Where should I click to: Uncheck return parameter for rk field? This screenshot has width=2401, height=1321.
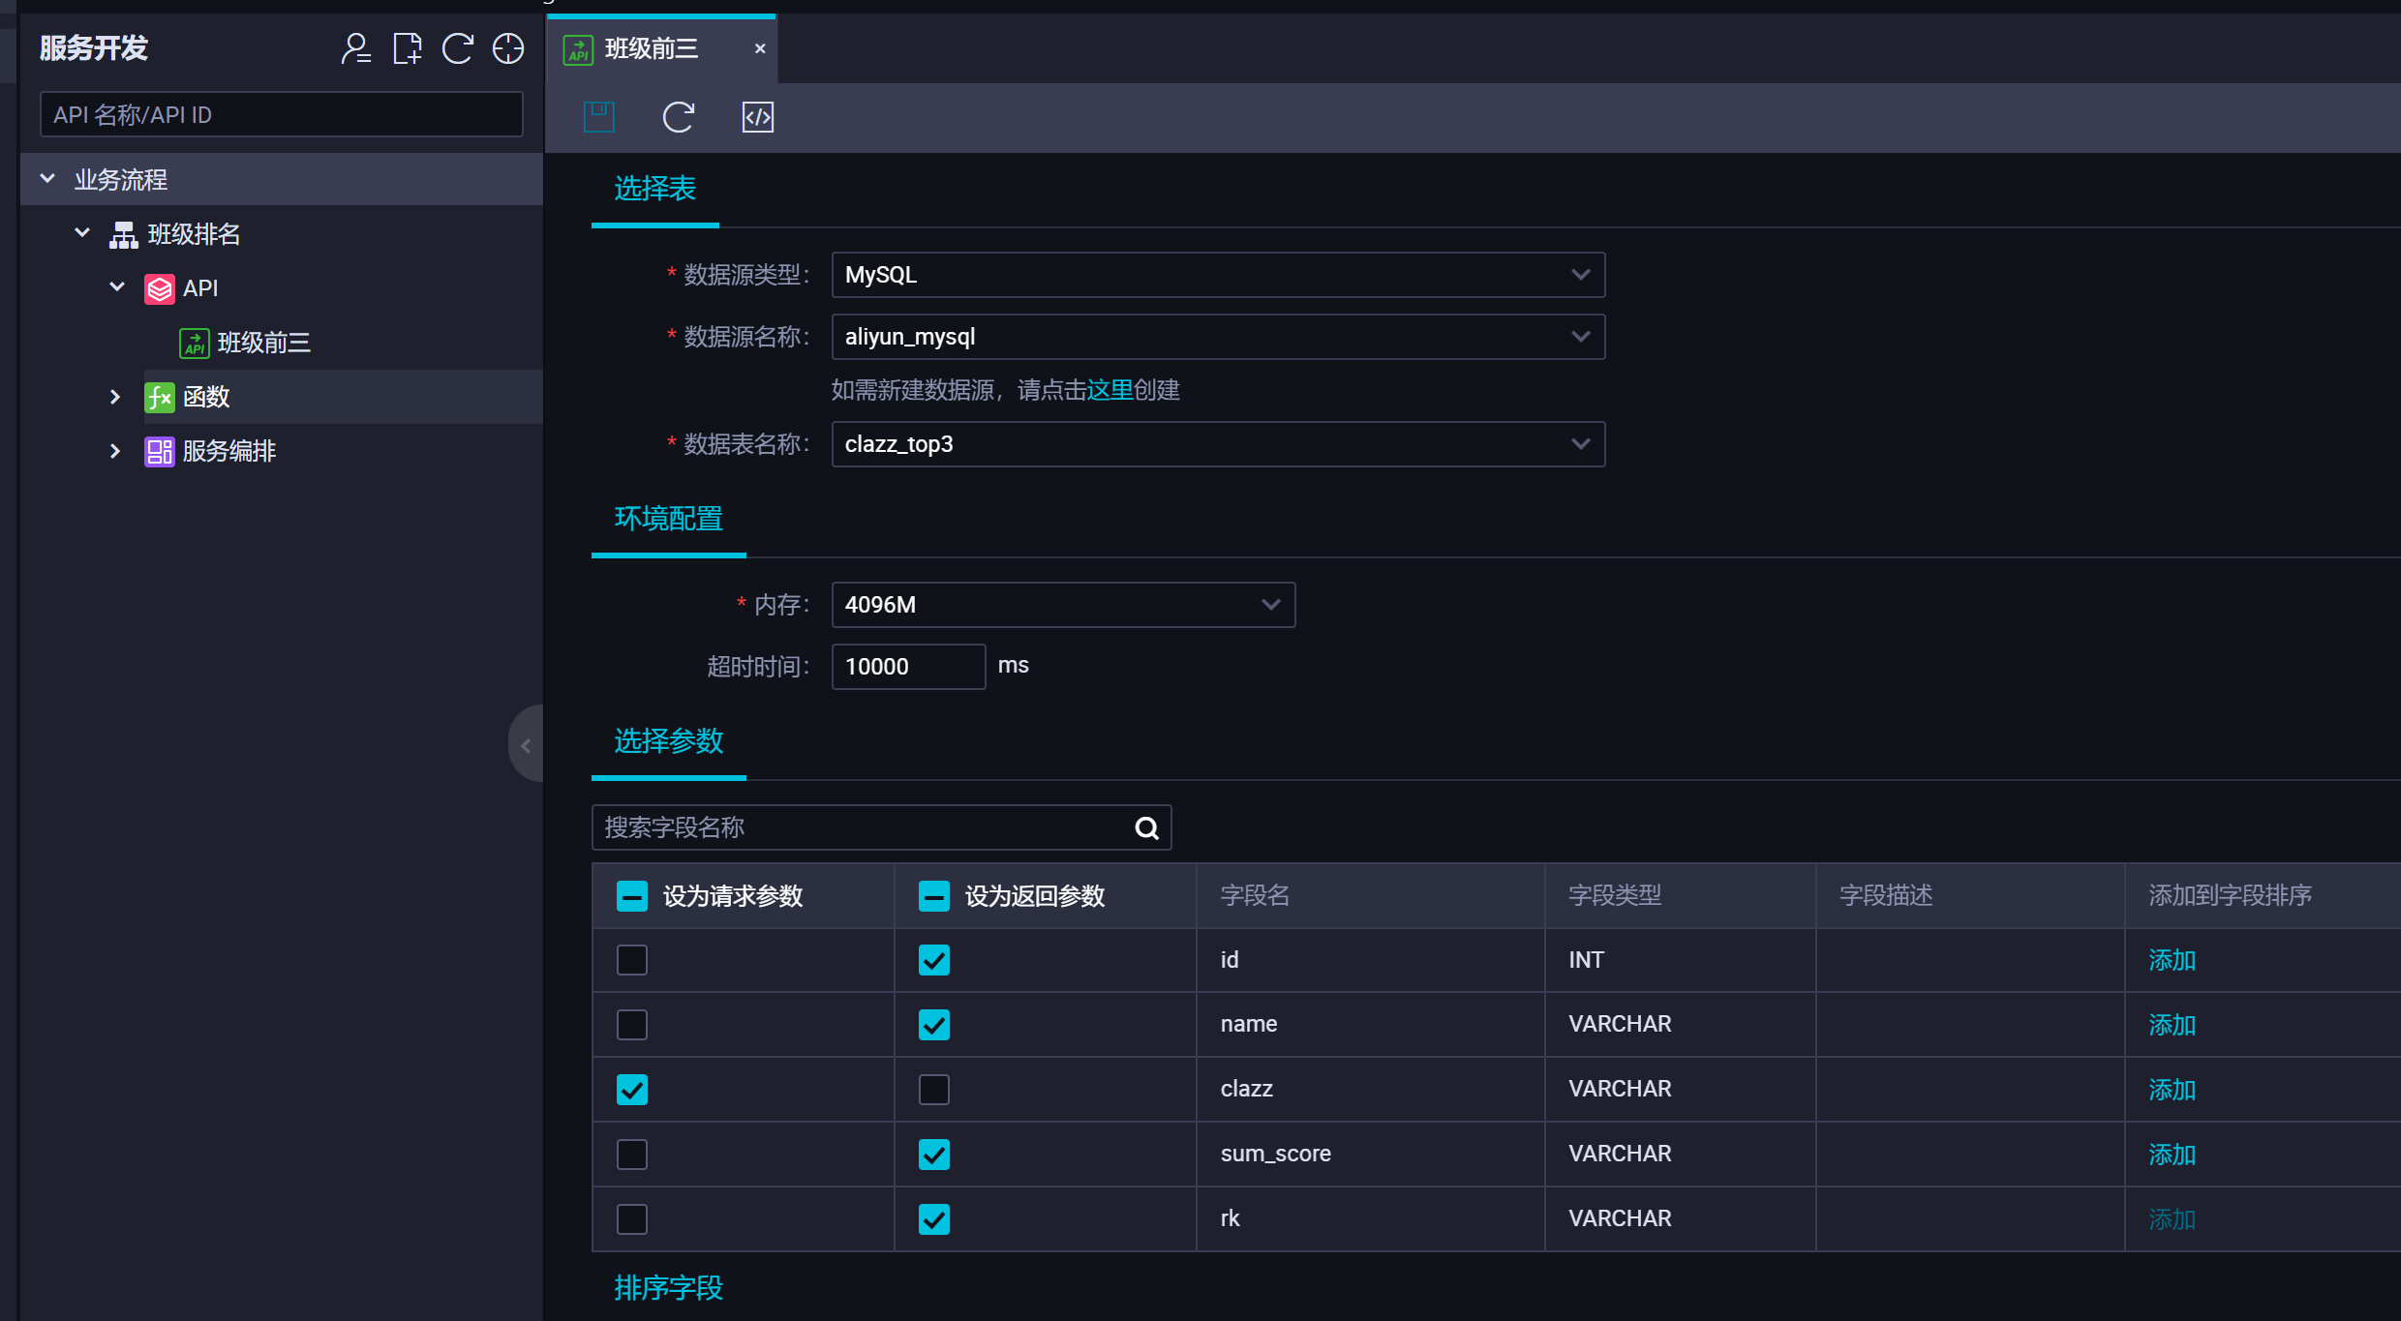pyautogui.click(x=934, y=1219)
